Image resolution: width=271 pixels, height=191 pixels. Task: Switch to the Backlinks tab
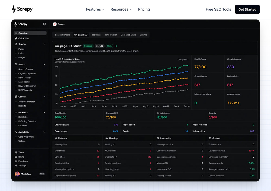[96, 35]
